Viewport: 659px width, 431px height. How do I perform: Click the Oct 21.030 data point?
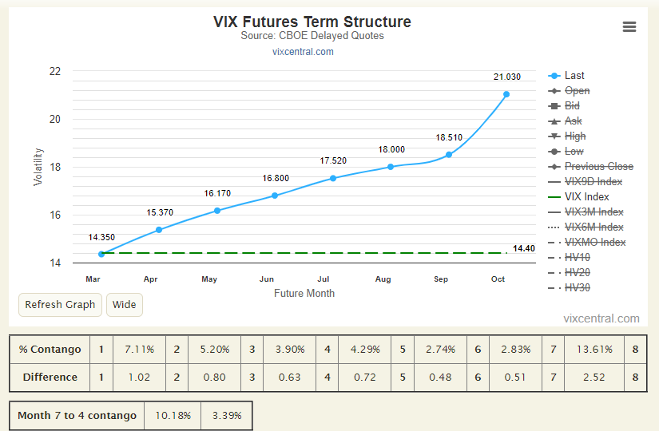[506, 94]
